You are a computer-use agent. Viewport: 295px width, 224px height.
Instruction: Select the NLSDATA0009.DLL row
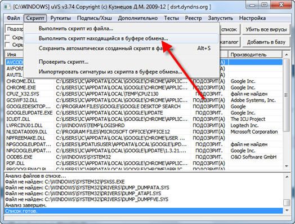(x=144, y=132)
